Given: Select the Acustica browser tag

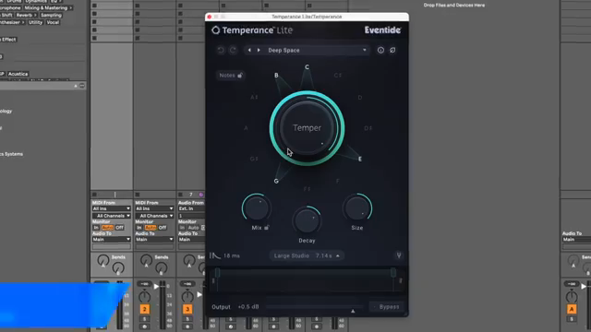Looking at the screenshot, I should point(18,74).
